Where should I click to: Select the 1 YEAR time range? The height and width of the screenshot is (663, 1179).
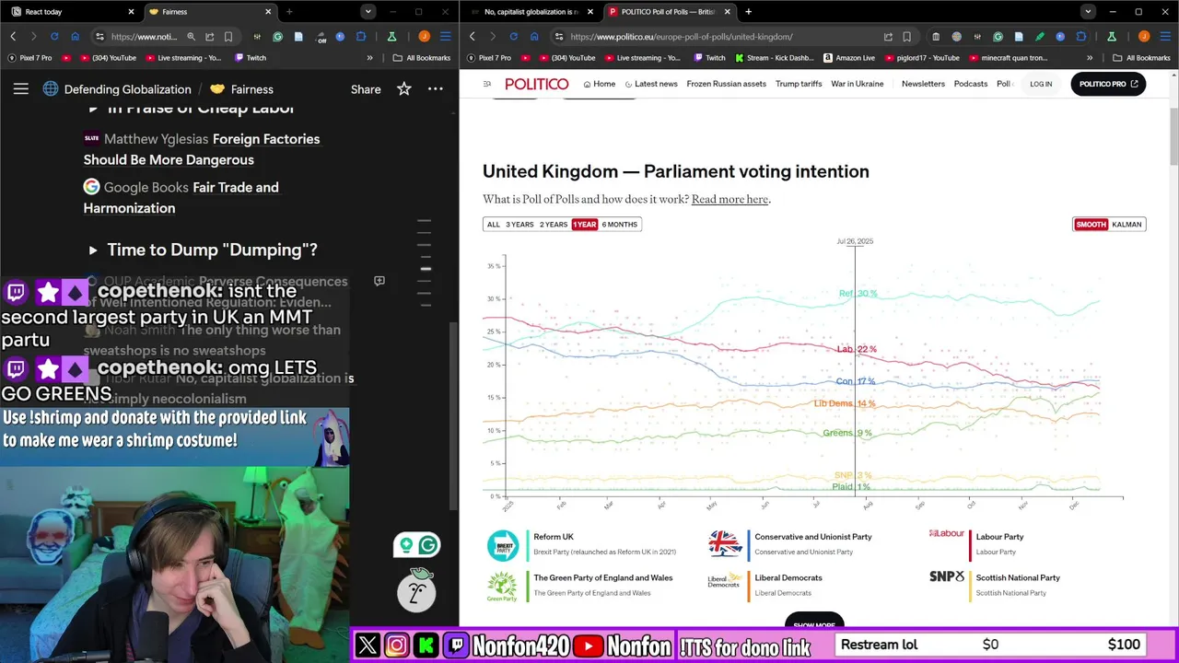(x=585, y=225)
